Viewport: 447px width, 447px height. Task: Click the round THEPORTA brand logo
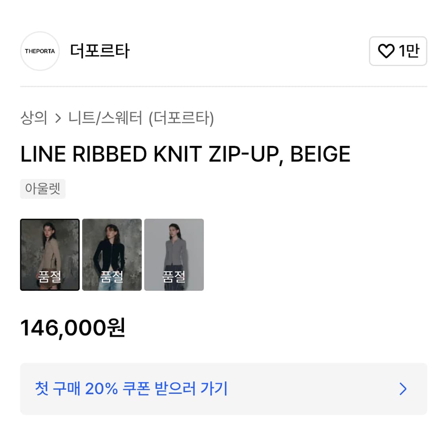coord(40,51)
